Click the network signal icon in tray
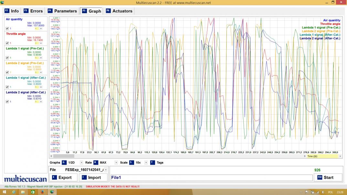The width and height of the screenshot is (347, 195). click(317, 192)
